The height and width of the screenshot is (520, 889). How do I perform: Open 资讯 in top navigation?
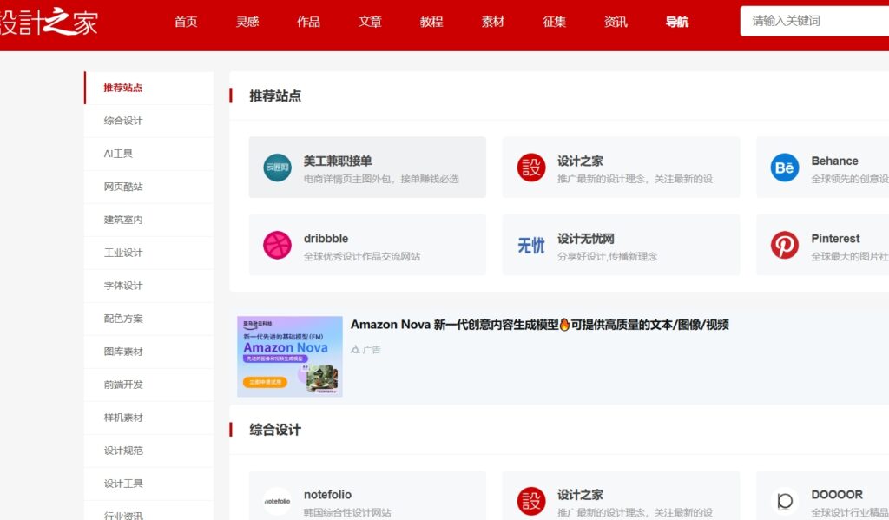point(616,22)
